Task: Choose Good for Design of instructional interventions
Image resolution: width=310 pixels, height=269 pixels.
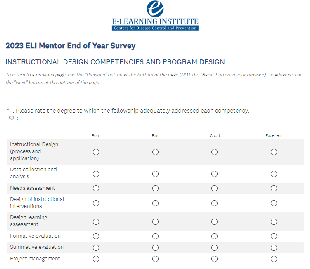Action: (214, 203)
